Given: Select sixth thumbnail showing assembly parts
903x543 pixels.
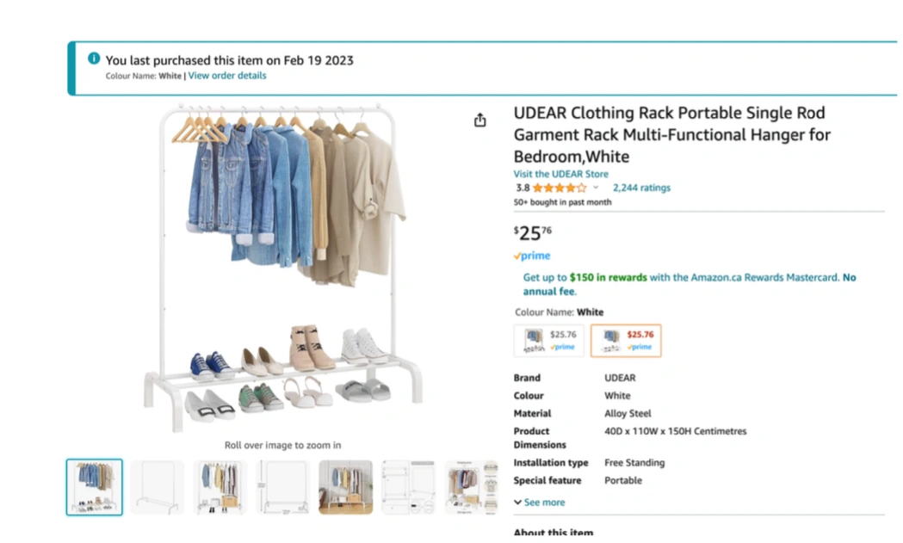Looking at the screenshot, I should coord(408,486).
